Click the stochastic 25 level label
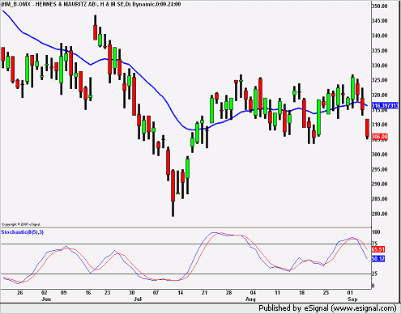The width and height of the screenshot is (401, 314). pos(374,274)
